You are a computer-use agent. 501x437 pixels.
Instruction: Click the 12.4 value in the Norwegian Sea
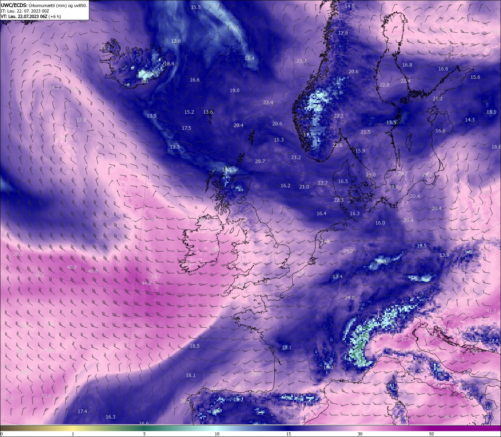(249, 58)
